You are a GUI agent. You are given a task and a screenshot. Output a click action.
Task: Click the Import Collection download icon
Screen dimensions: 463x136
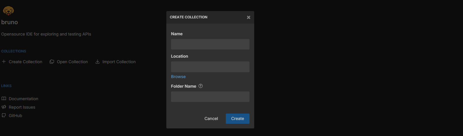tap(98, 62)
